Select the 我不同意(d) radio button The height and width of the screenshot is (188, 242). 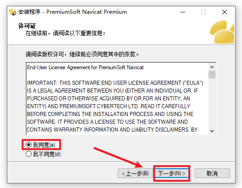click(x=29, y=154)
